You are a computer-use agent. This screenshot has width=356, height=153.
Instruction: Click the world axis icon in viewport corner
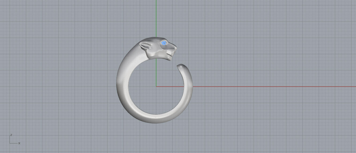click(x=15, y=139)
